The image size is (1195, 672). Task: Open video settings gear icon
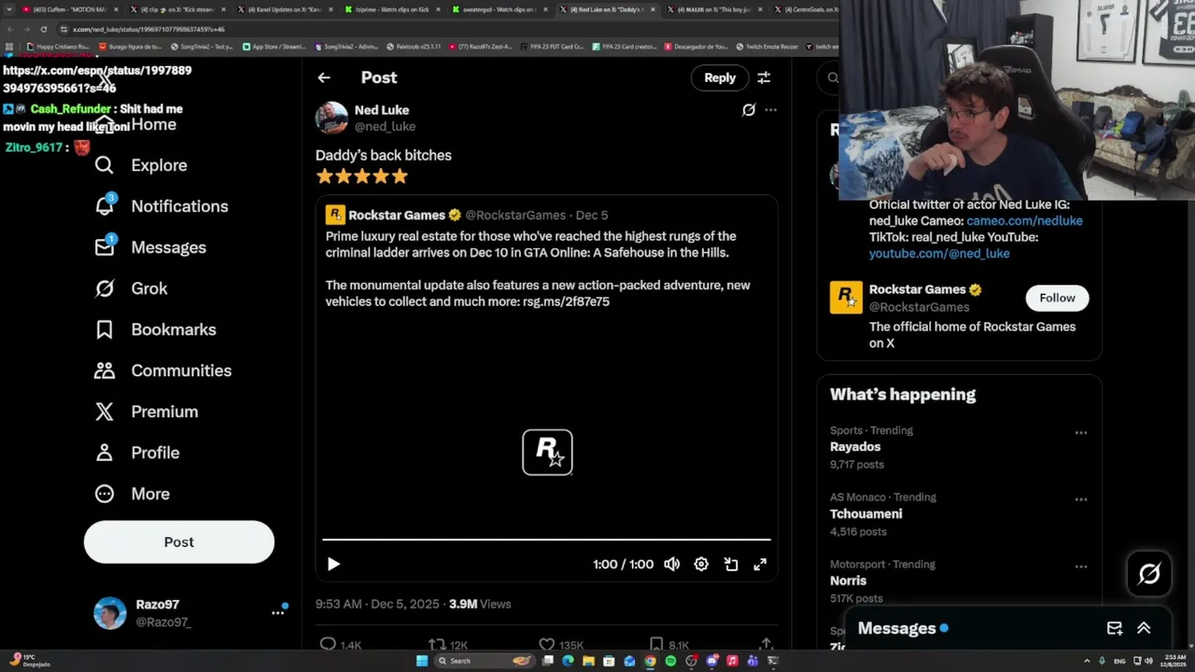701,564
